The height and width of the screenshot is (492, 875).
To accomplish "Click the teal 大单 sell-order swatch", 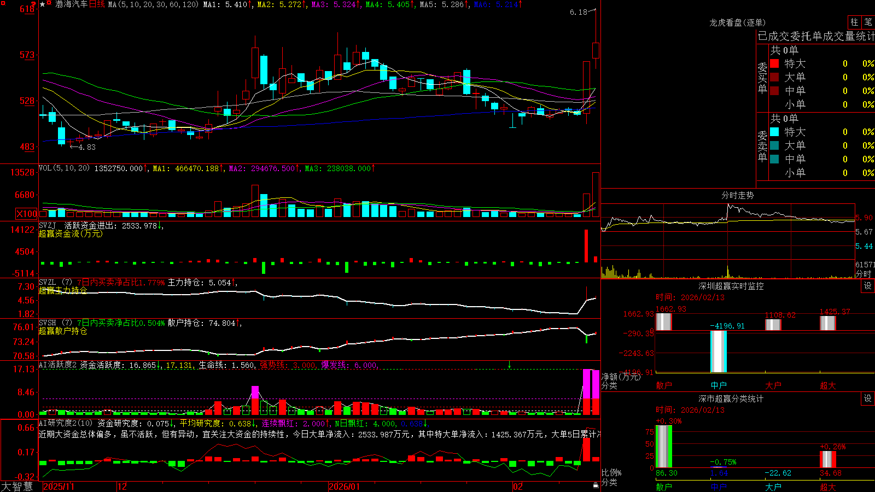I will [x=774, y=145].
